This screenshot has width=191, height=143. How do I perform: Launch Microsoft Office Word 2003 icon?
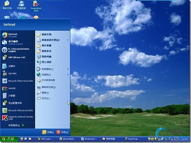pos(4,81)
